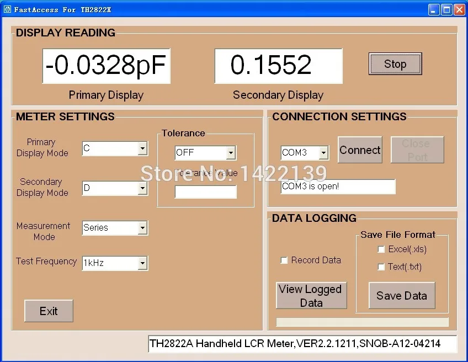Click the FastAccess title bar app icon
Screen dimensions: 468x362
(7, 9)
